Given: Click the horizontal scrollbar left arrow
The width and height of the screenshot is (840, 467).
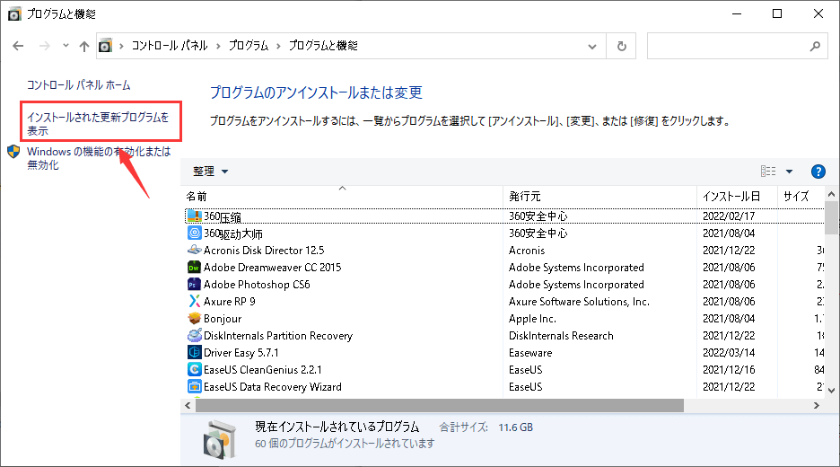Looking at the screenshot, I should (188, 406).
